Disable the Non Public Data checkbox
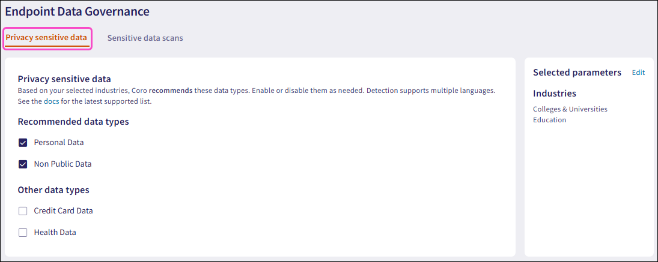The image size is (658, 262). pos(23,164)
